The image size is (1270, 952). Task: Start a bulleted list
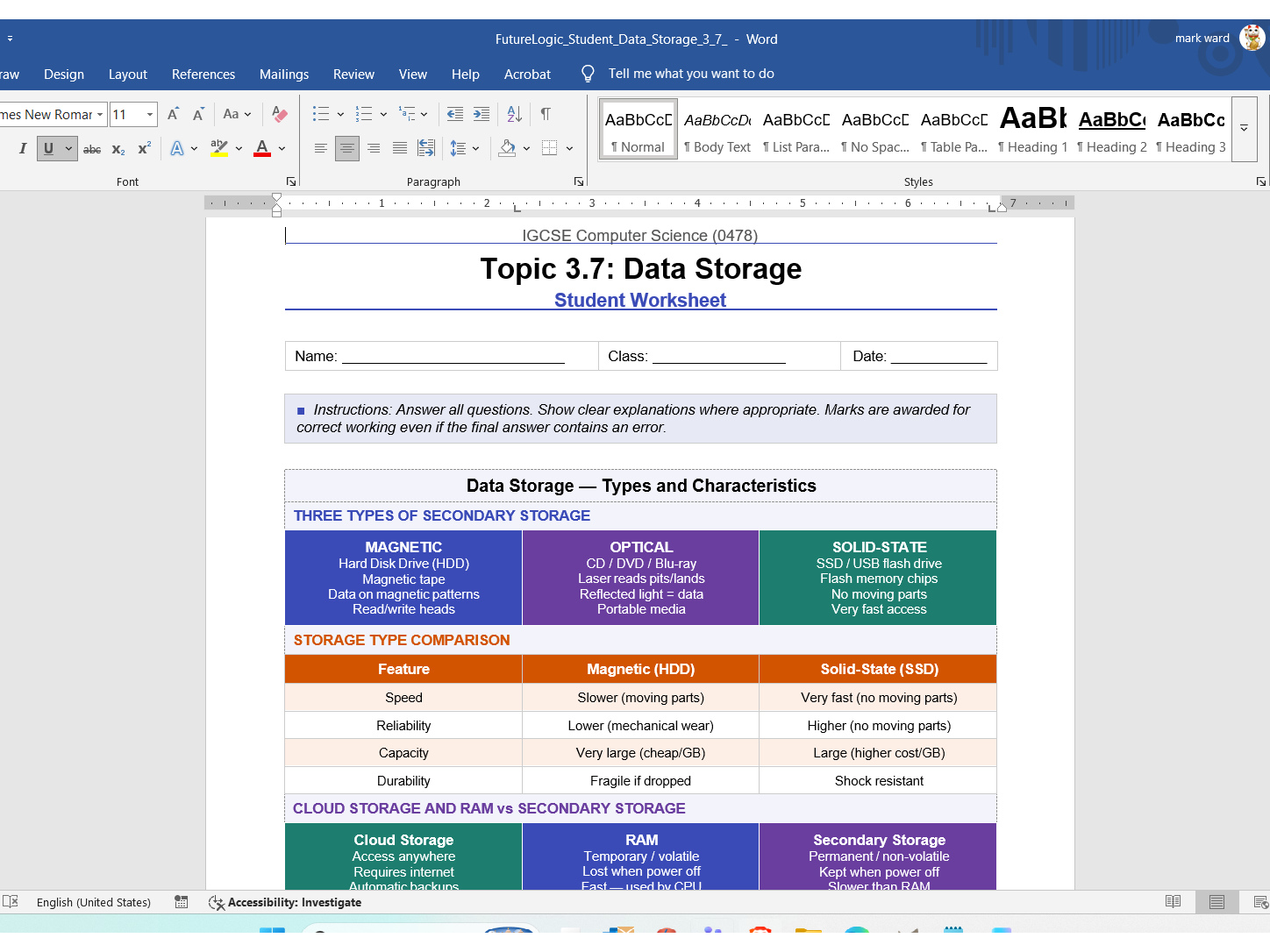pos(321,114)
